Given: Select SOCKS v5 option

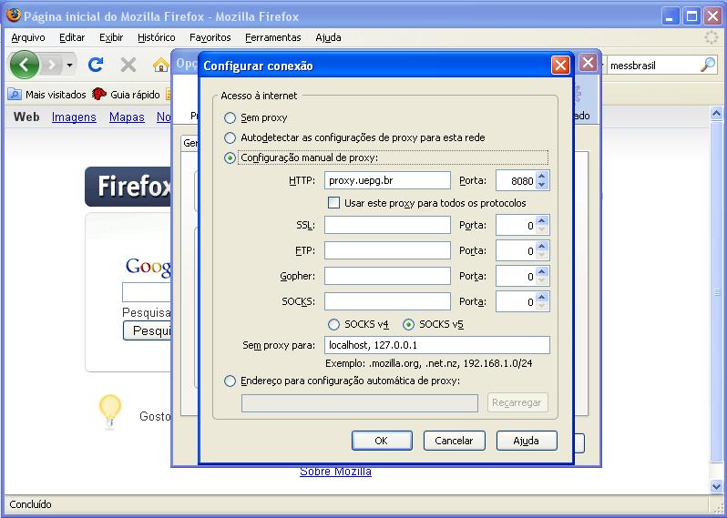Looking at the screenshot, I should coord(408,324).
